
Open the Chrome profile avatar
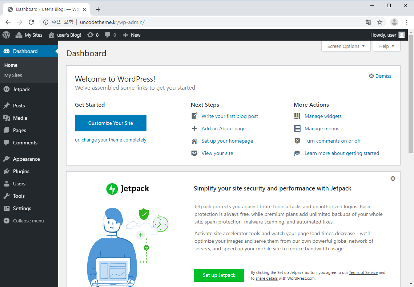(x=394, y=22)
